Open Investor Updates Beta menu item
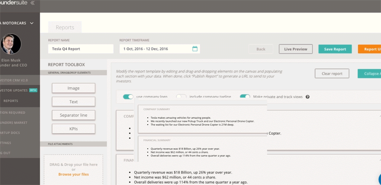381x185 pixels. [x=20, y=90]
